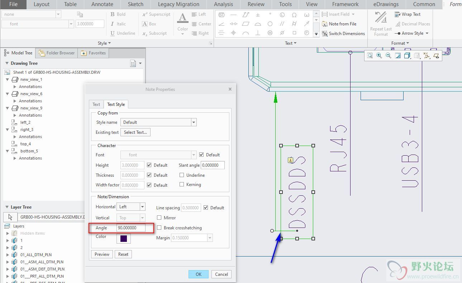Open the Annotate ribbon tab
The width and height of the screenshot is (462, 283).
point(103,4)
